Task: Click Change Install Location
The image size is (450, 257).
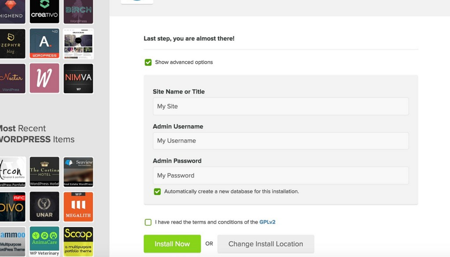Action: pos(265,244)
